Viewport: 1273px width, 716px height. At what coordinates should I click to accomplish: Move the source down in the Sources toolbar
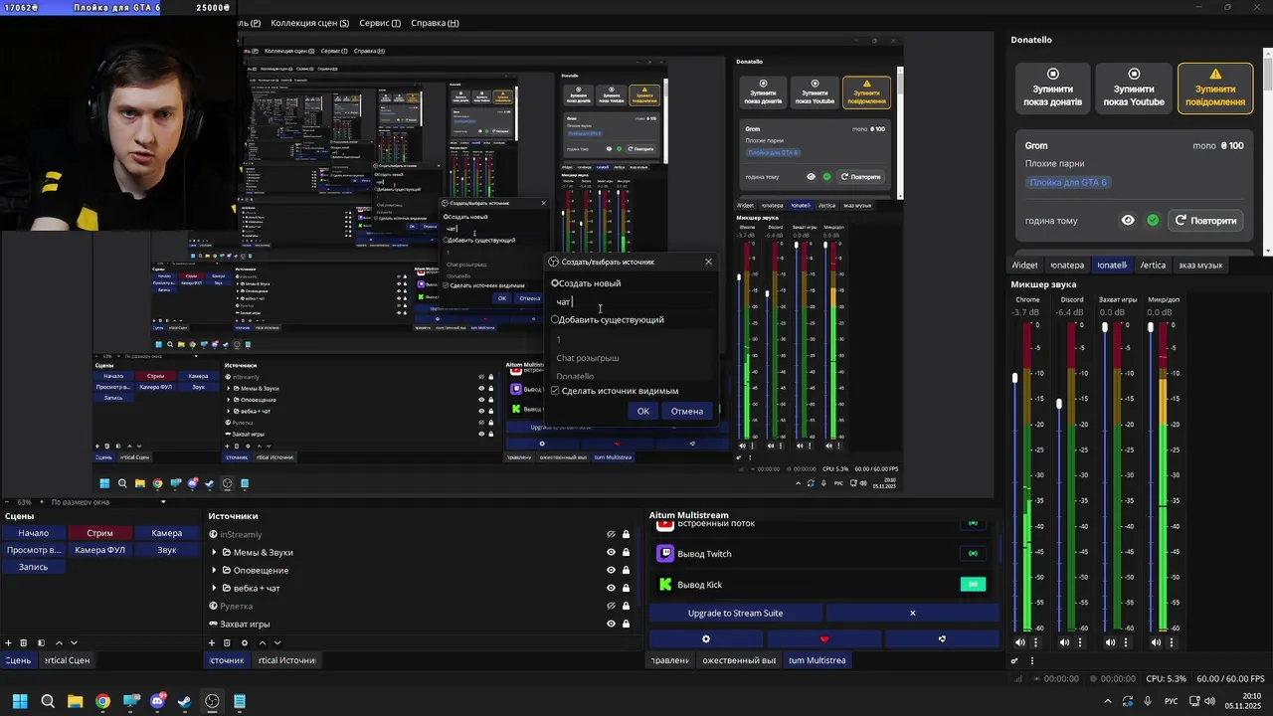click(277, 643)
